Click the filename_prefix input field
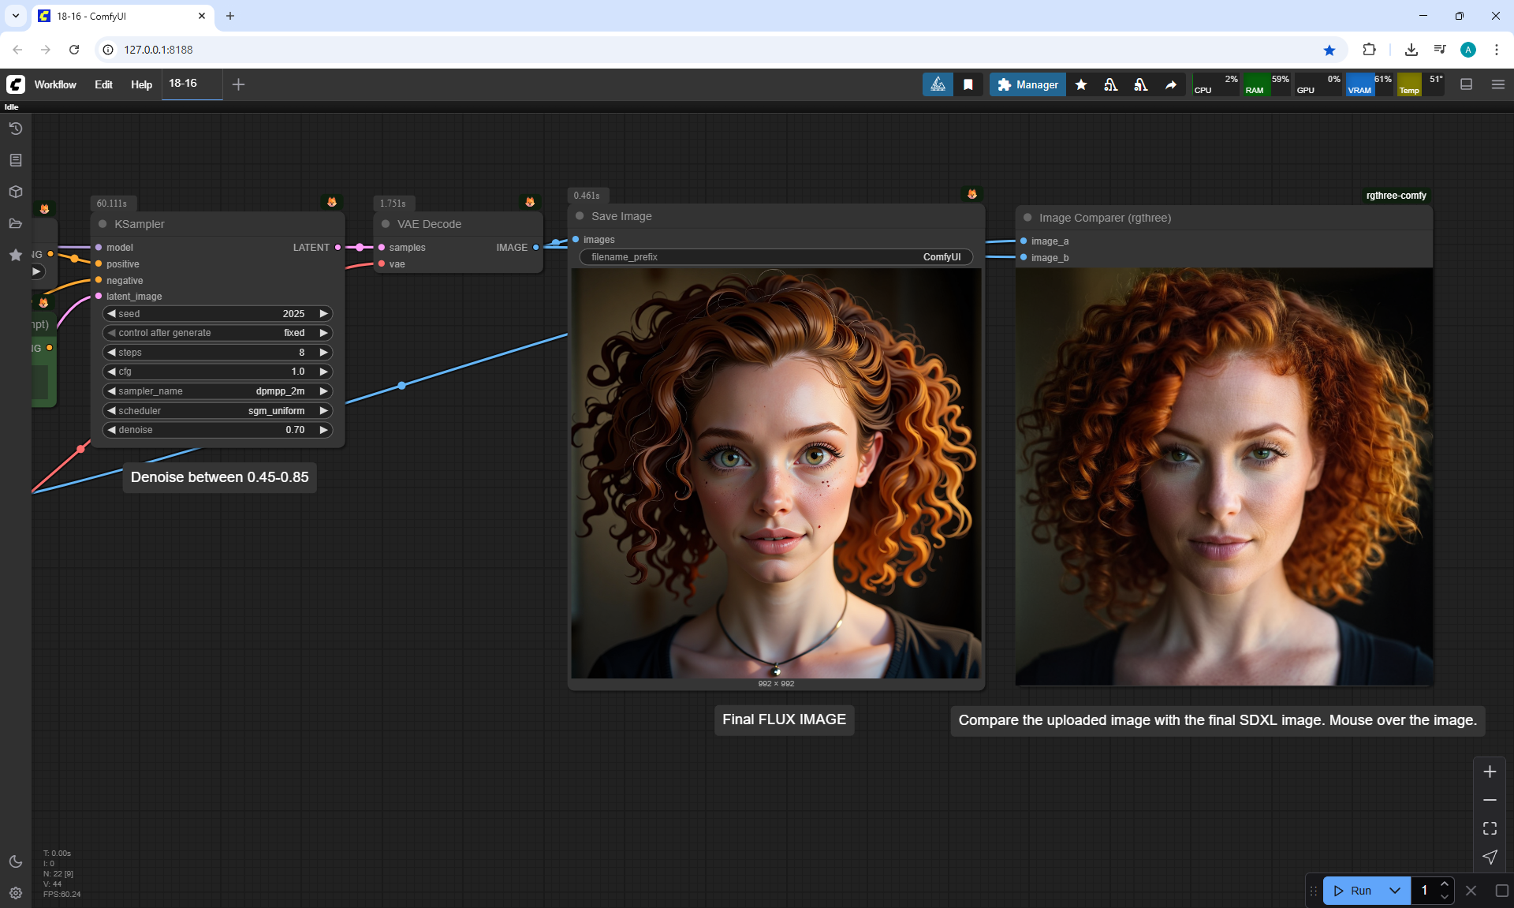This screenshot has width=1514, height=908. pyautogui.click(x=776, y=257)
